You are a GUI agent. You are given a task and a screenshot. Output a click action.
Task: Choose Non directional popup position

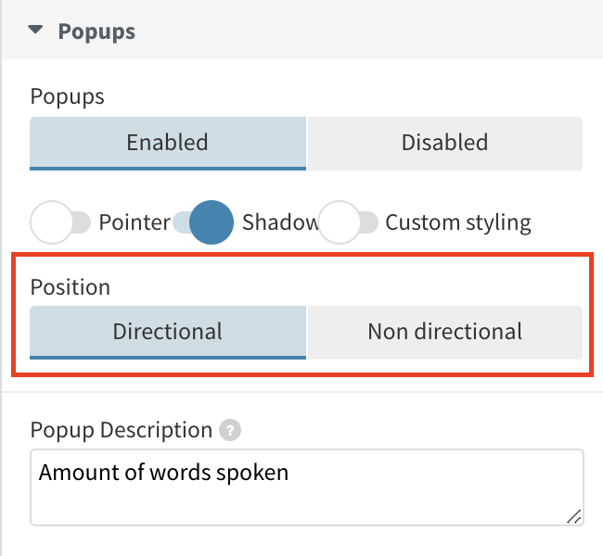(x=444, y=331)
